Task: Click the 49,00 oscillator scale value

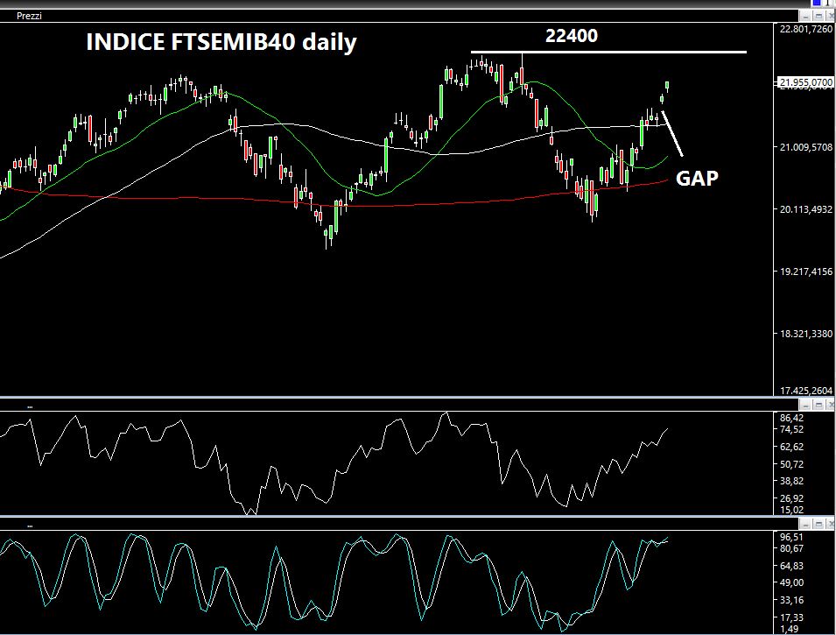Action: pyautogui.click(x=791, y=582)
